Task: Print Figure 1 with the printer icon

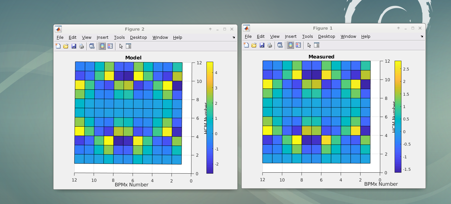Action: 270,45
